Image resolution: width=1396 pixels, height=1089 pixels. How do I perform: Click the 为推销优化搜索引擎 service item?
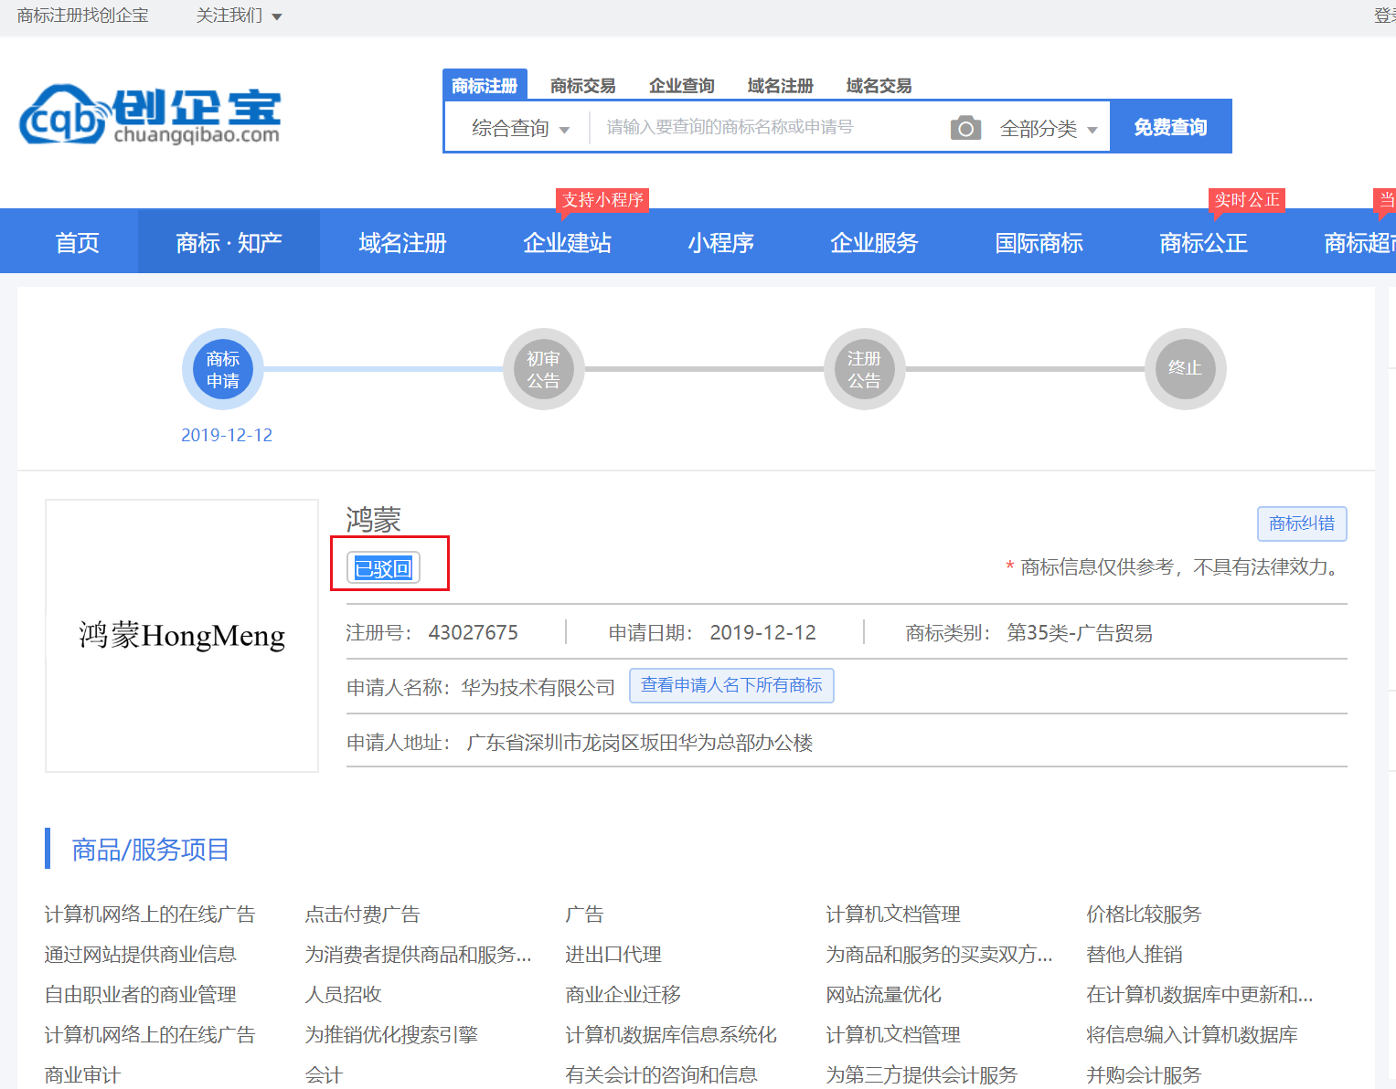(391, 1034)
